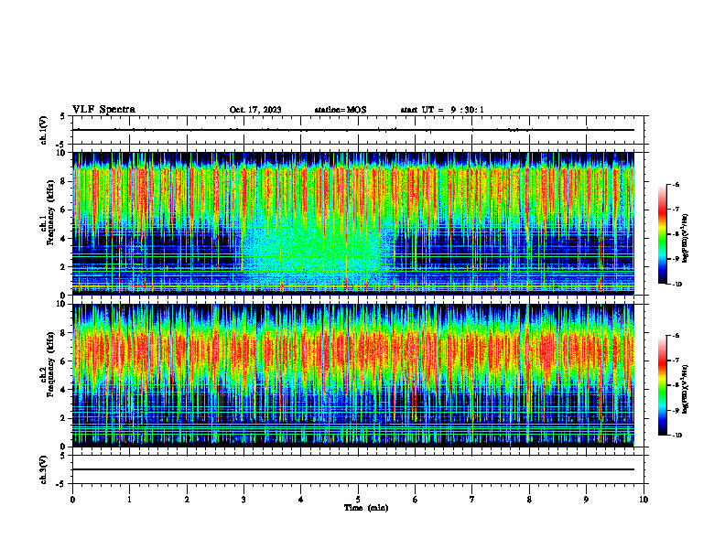
Task: Click time-axis tick label "8"
Action: point(529,500)
